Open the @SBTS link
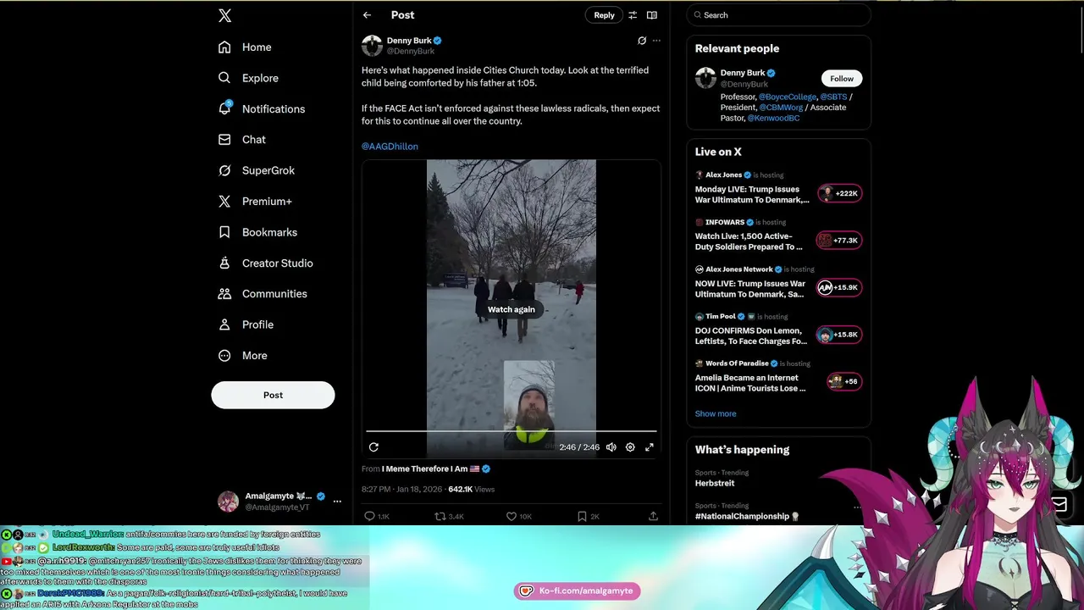The height and width of the screenshot is (610, 1084). coord(833,97)
